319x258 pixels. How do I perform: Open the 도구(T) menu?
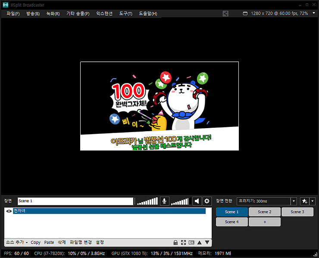click(126, 14)
